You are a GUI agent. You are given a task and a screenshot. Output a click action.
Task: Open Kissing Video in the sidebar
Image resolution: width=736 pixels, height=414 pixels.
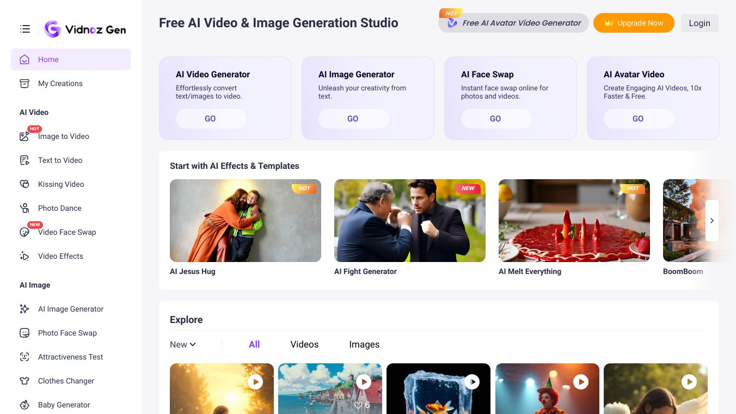(71, 184)
